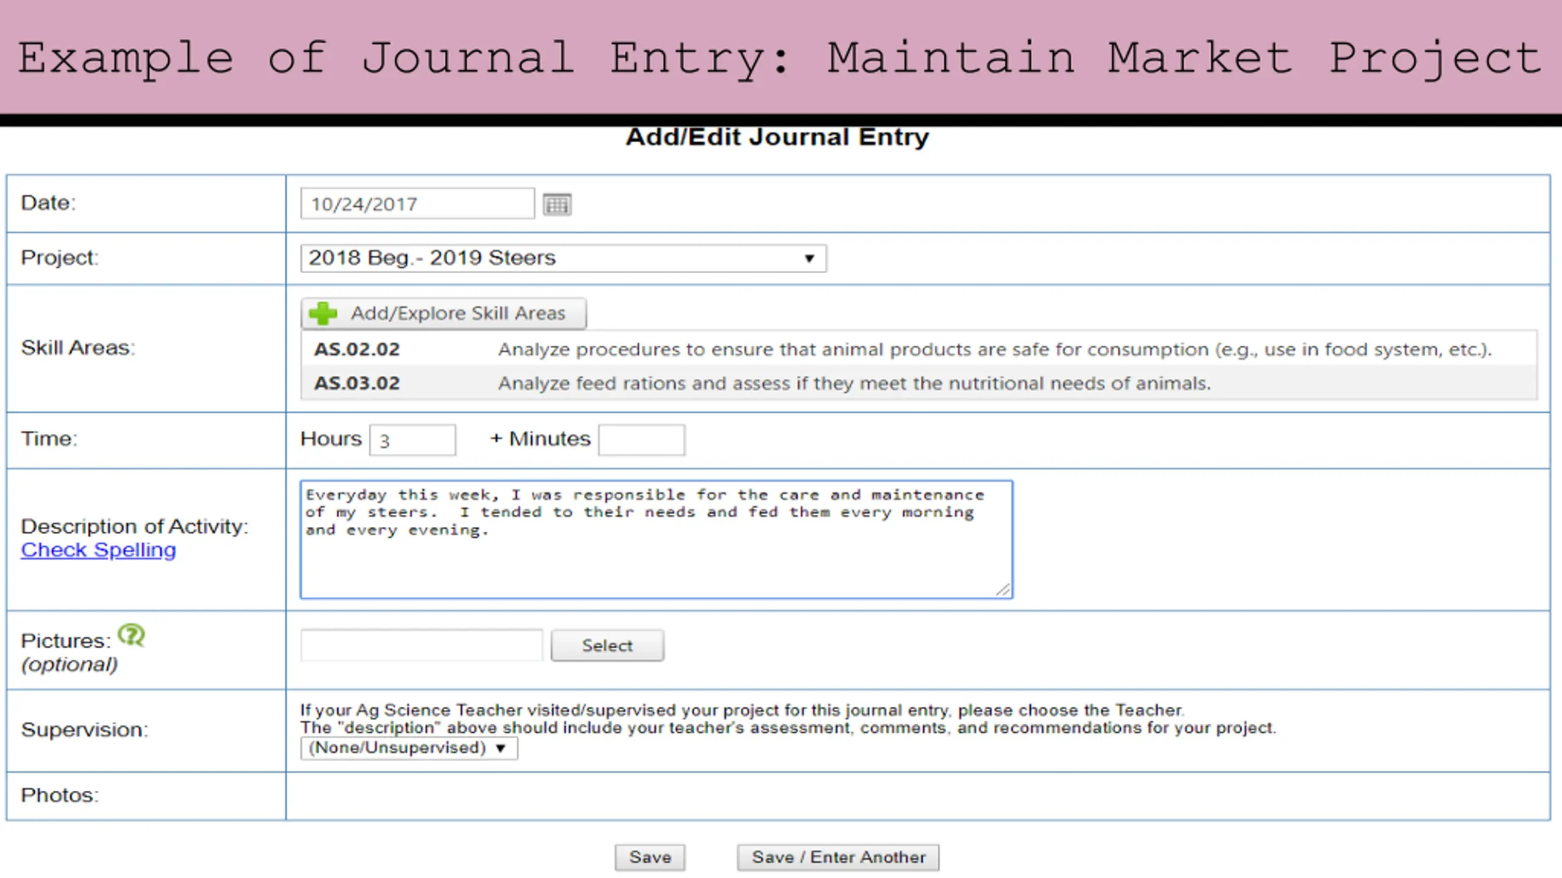Image resolution: width=1562 pixels, height=878 pixels.
Task: Click the Minutes input field
Action: pyautogui.click(x=642, y=440)
